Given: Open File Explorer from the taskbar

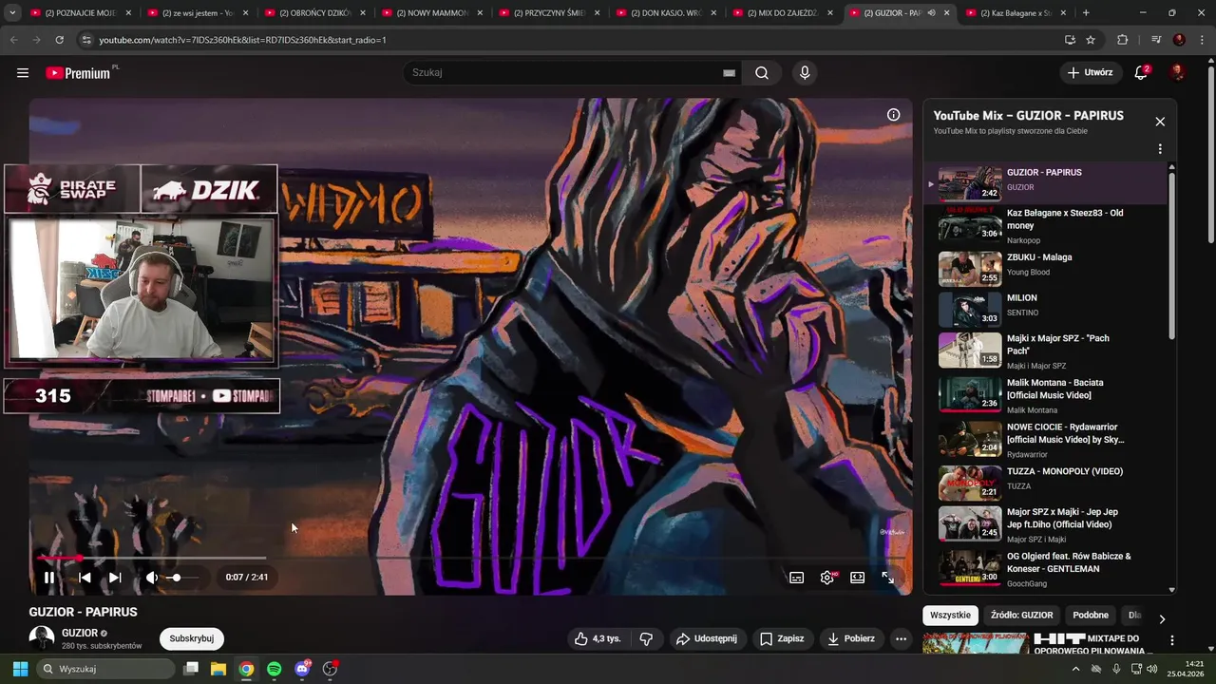Looking at the screenshot, I should (x=218, y=669).
